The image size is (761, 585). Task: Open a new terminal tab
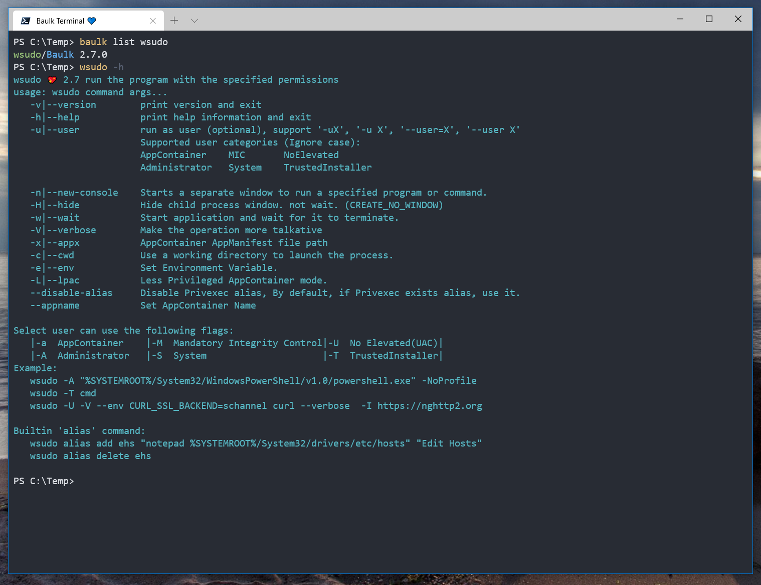point(174,21)
